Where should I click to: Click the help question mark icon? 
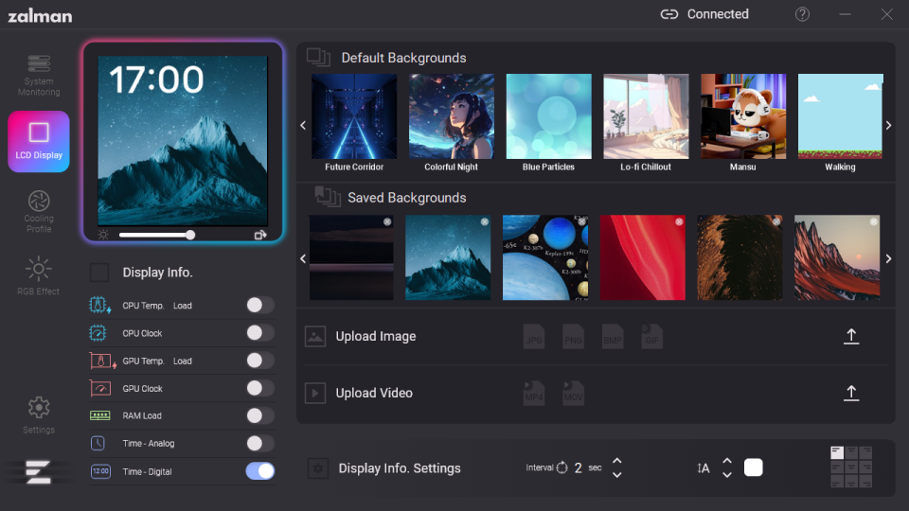coord(802,14)
